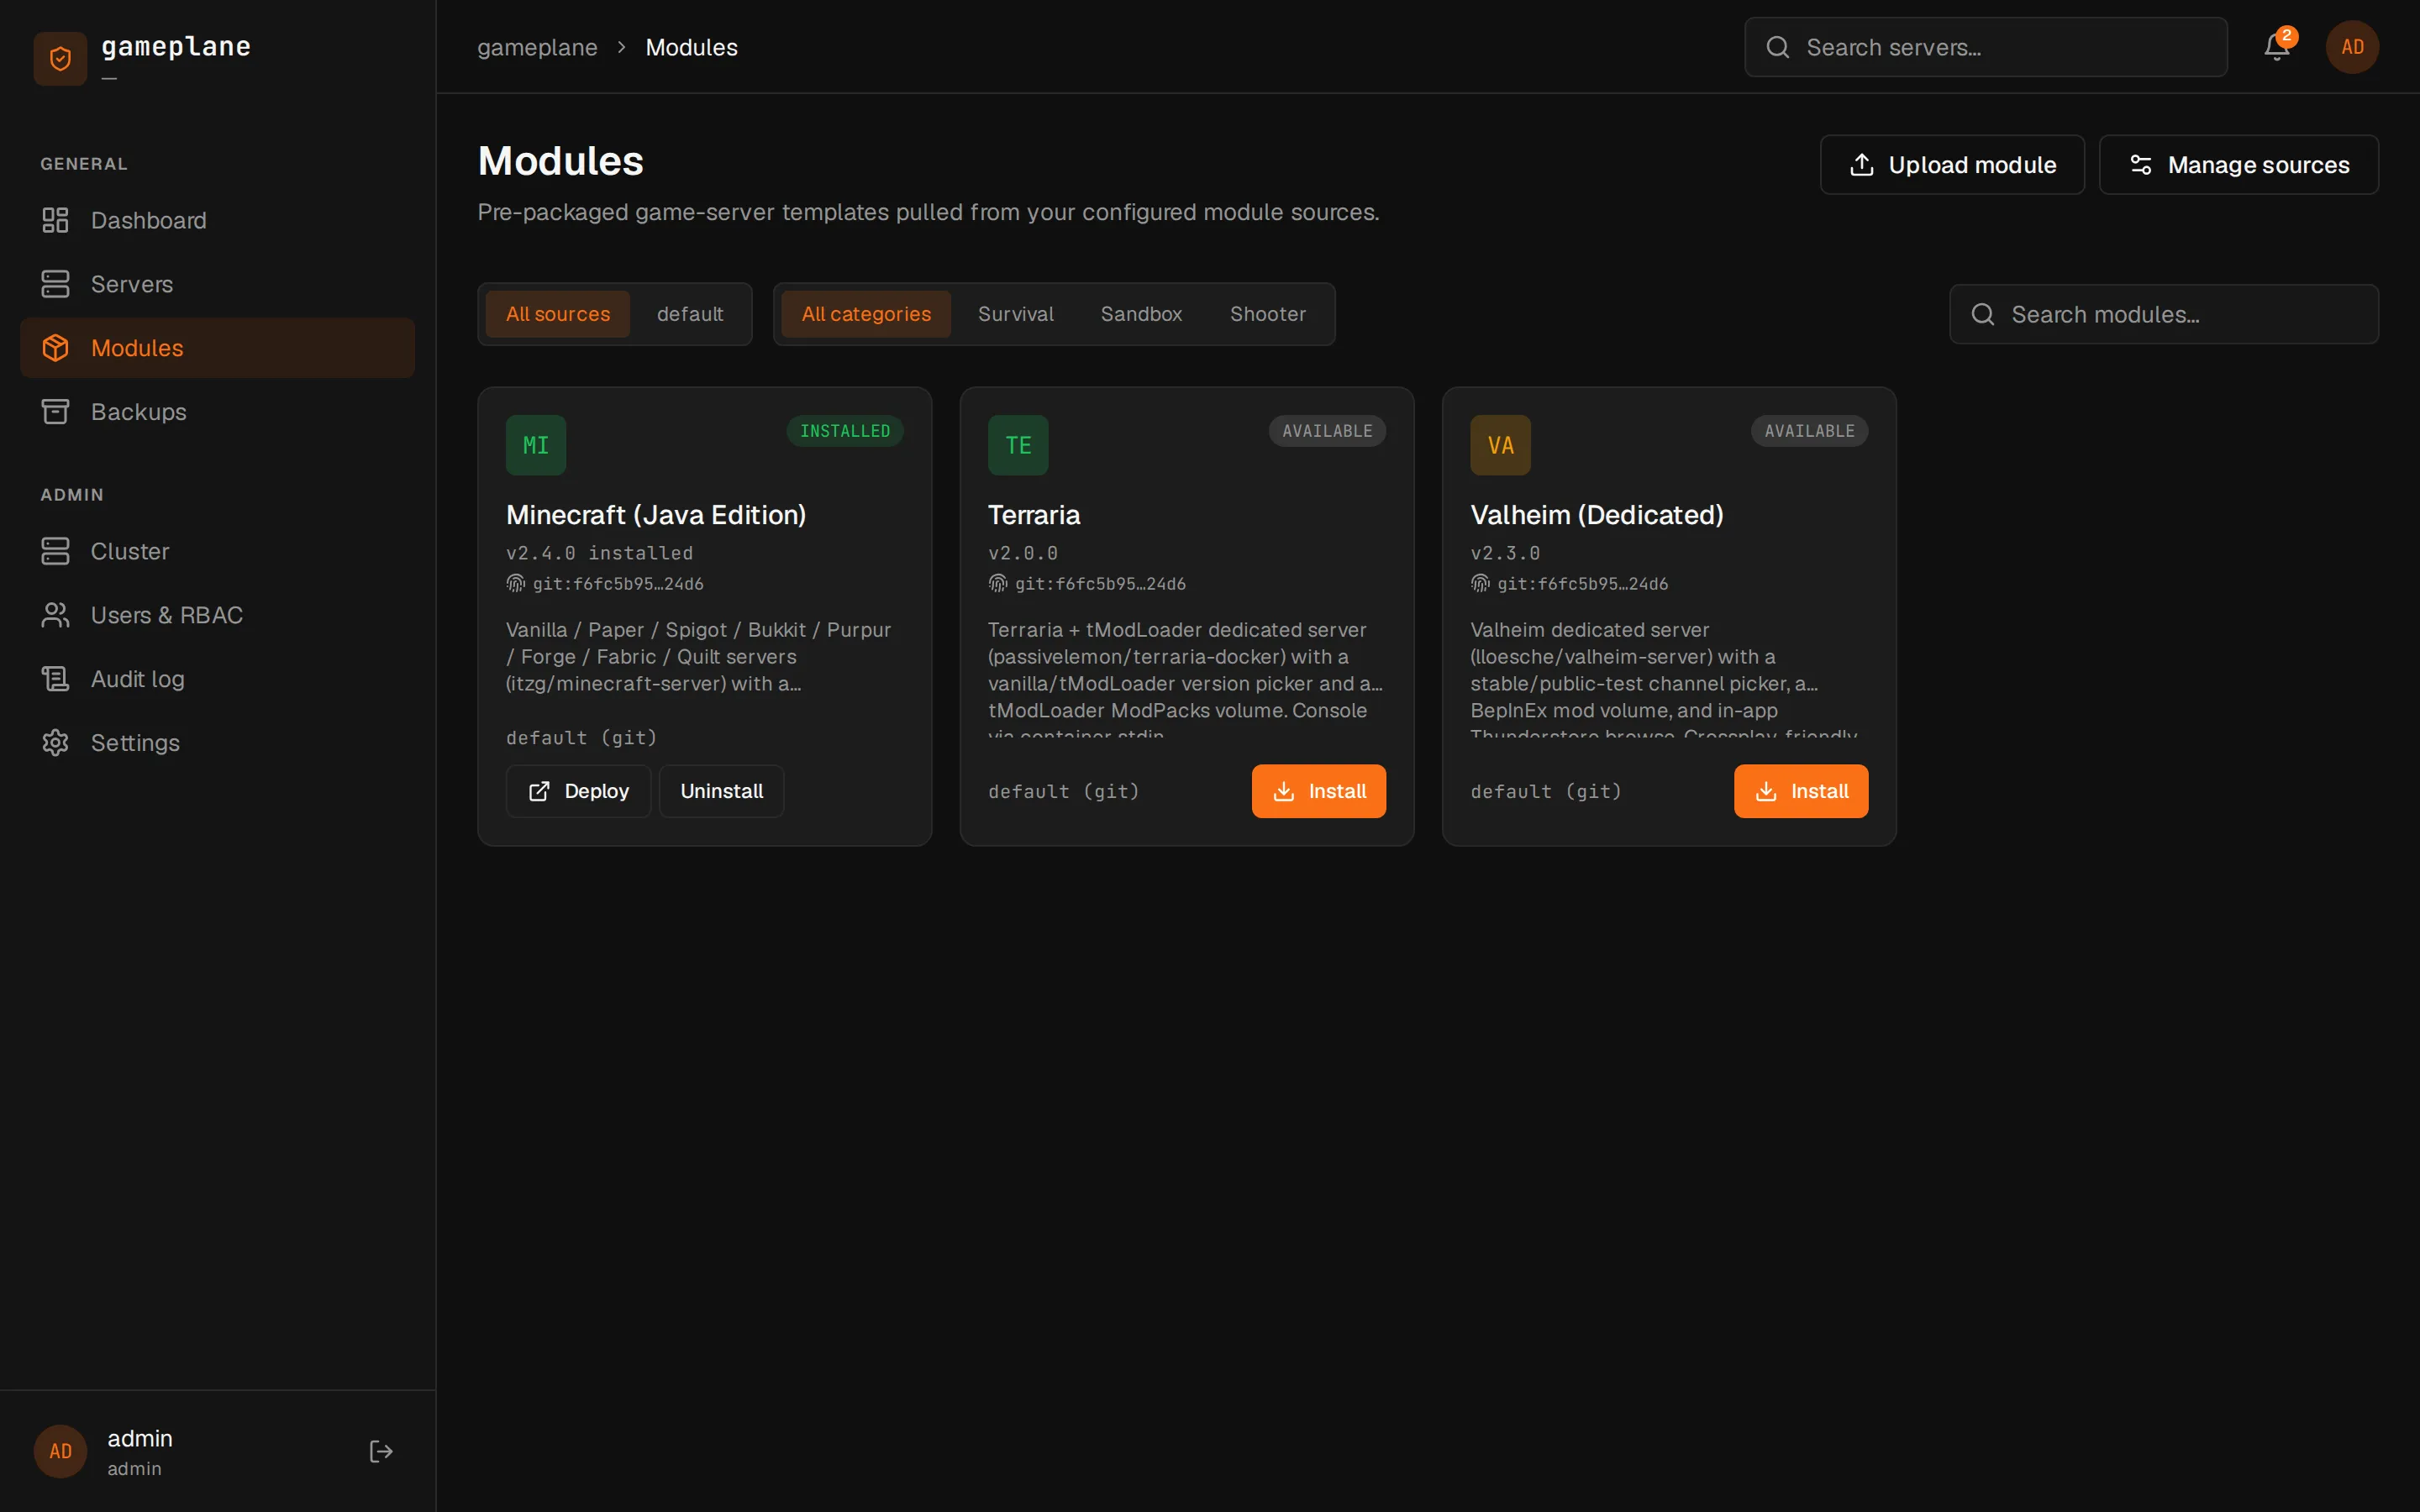Click 'default (git)' on Valheim card

click(1546, 791)
